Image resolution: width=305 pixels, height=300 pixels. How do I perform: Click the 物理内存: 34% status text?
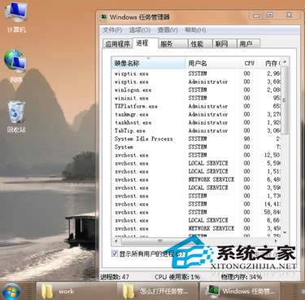point(242,277)
